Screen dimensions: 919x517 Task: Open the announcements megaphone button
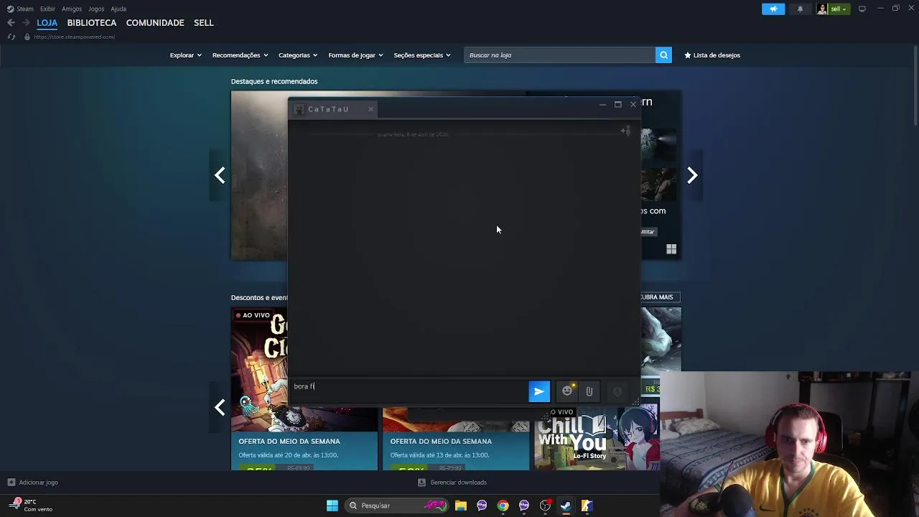[773, 9]
